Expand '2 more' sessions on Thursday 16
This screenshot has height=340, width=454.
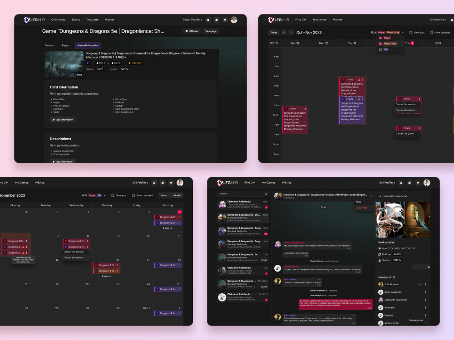[106, 276]
